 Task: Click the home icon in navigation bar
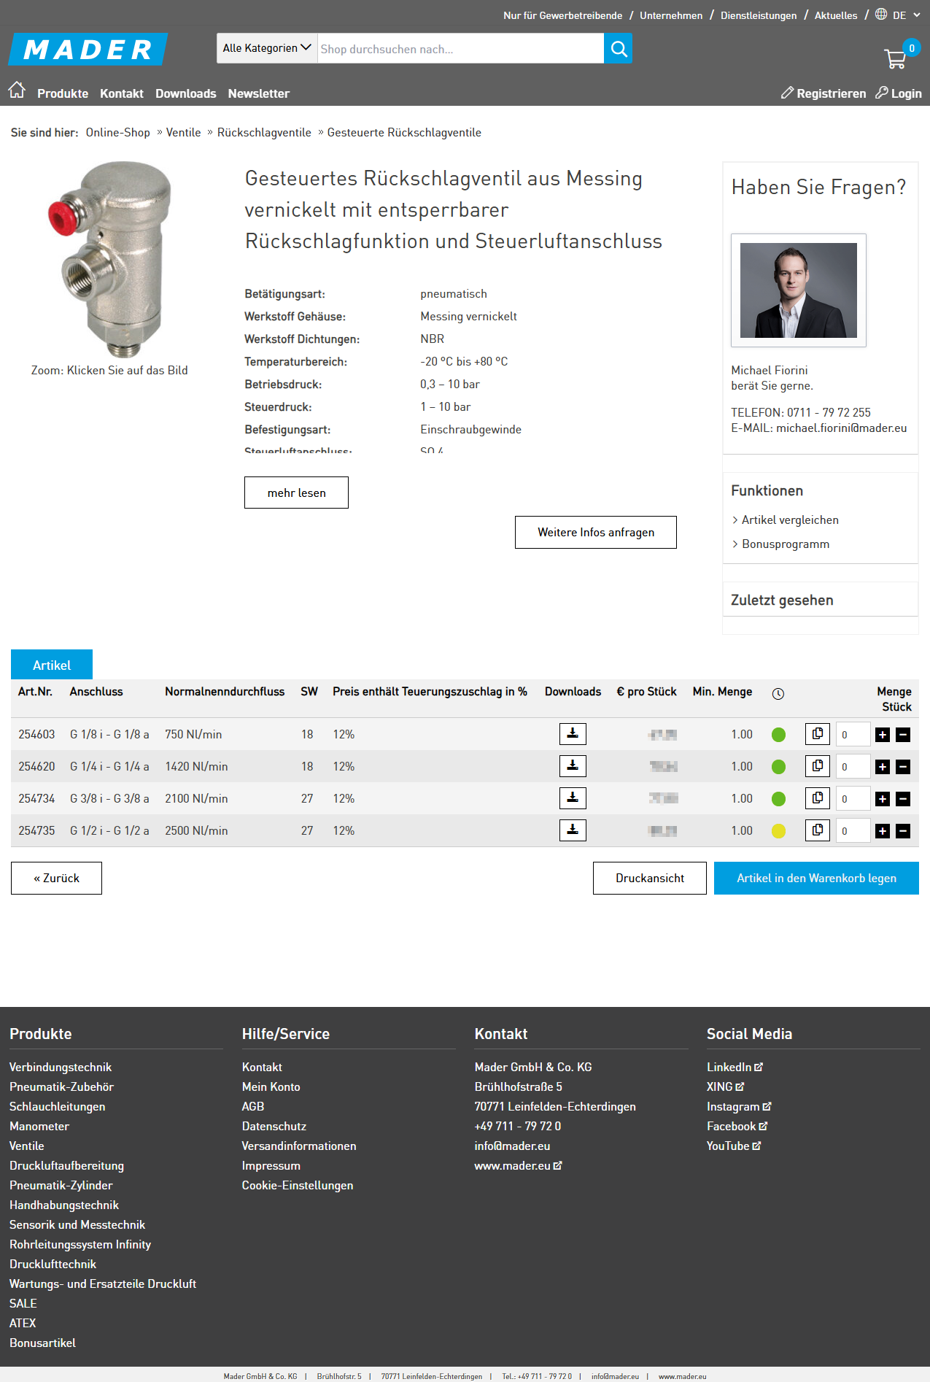[17, 90]
